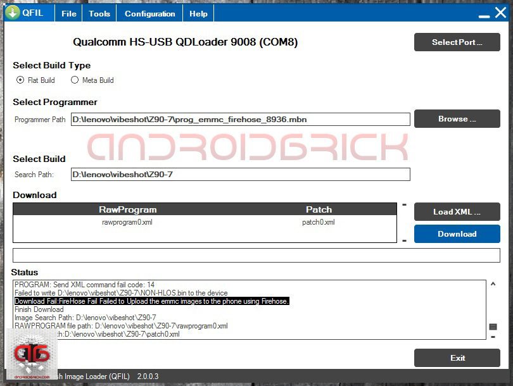Click the dash icon at the download table bottom
The image size is (513, 386).
click(x=404, y=240)
